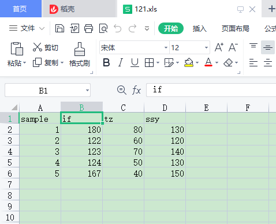Open the Clear eraser dropdown arrow
This screenshot has width=276, height=224.
click(236, 63)
